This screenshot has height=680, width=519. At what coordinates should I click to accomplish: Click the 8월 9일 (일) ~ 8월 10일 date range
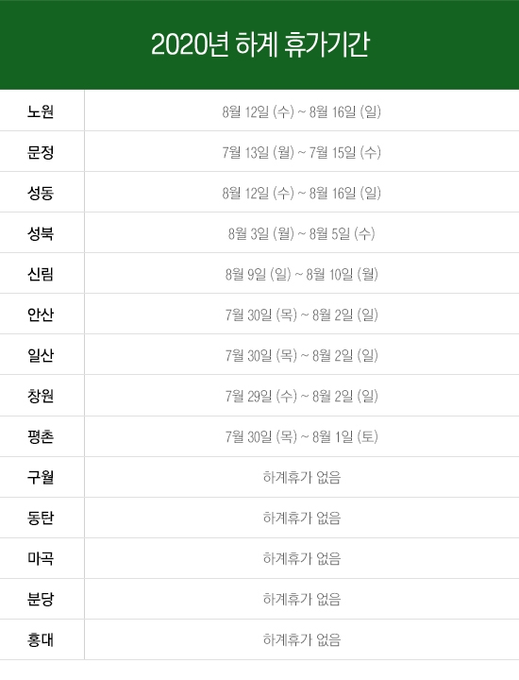tap(302, 275)
